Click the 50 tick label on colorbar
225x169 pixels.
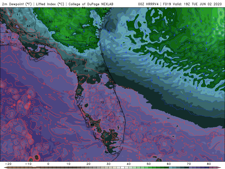[x=149, y=164]
